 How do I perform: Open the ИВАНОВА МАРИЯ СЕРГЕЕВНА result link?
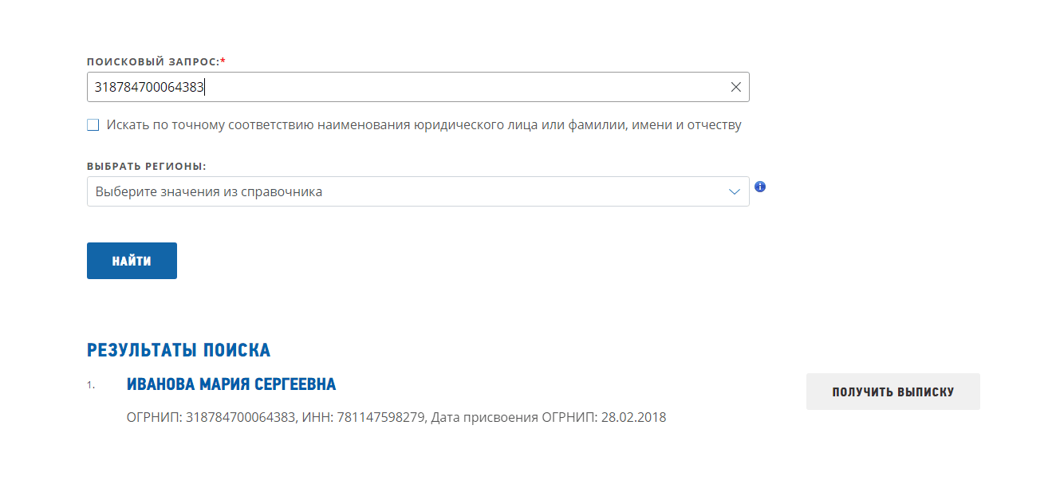coord(231,384)
